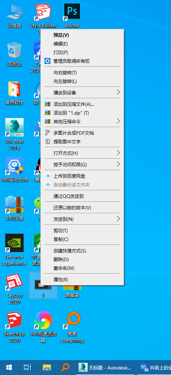Viewport: 171px width, 375px height.
Task: Expand the 发送到(N) submenu
Action: coord(82,219)
